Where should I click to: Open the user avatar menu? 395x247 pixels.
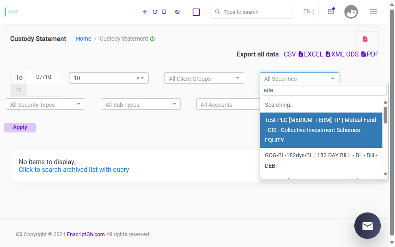click(351, 12)
